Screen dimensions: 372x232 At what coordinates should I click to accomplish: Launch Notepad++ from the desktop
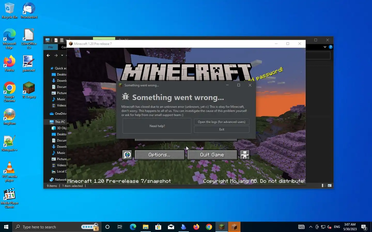(10, 143)
